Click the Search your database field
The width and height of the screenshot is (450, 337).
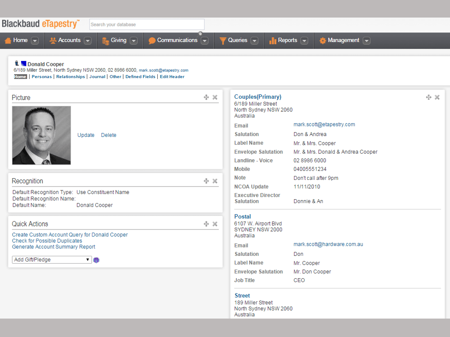(x=147, y=25)
